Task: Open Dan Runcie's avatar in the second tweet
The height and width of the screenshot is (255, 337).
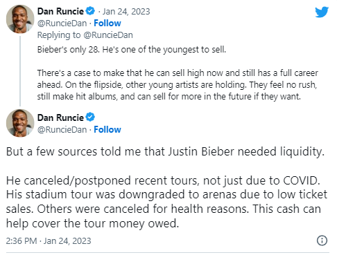Action: (x=20, y=123)
